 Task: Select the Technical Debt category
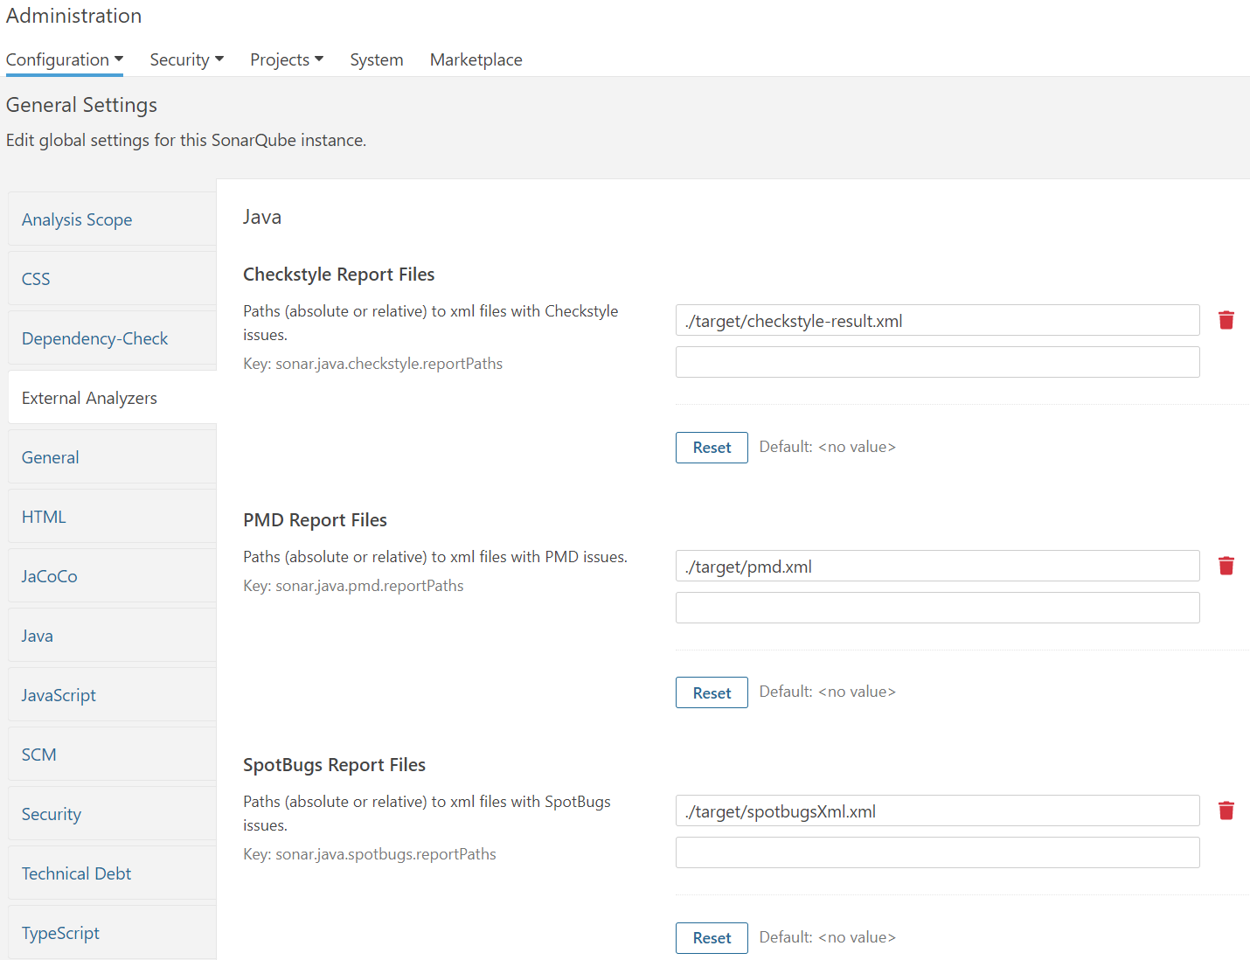[113, 873]
